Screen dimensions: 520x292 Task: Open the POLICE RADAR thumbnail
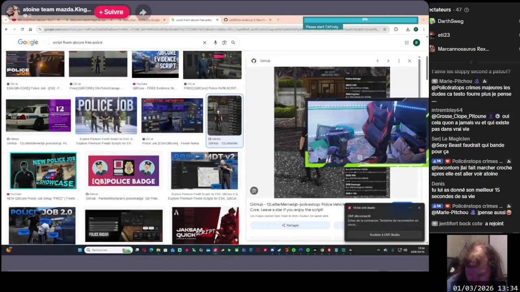click(x=123, y=225)
